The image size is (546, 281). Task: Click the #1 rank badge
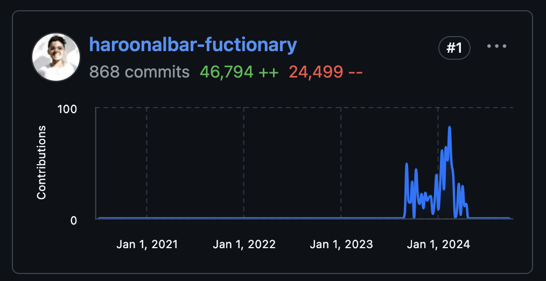click(x=454, y=48)
